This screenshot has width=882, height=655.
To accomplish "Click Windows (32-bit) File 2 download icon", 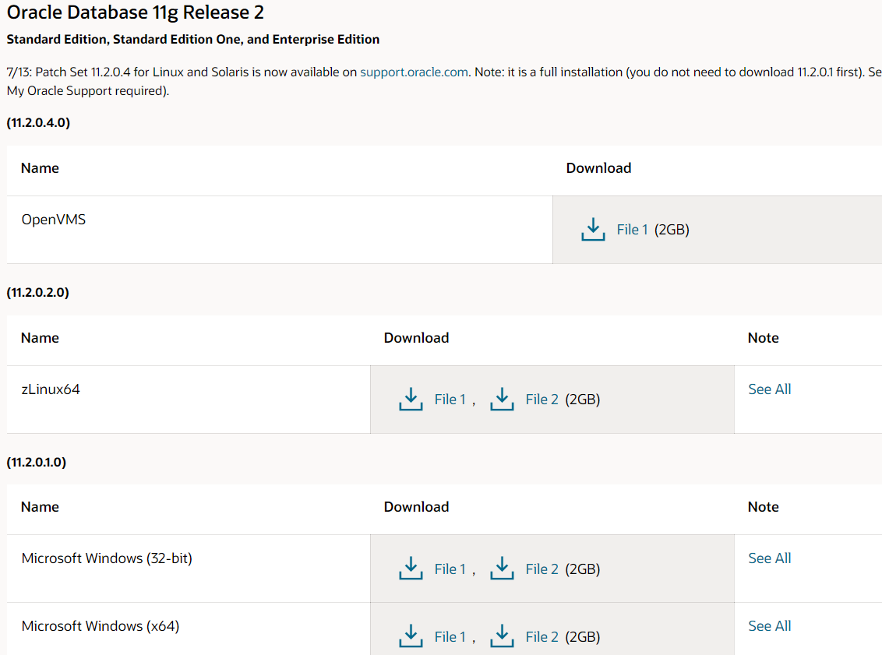I will [x=502, y=569].
